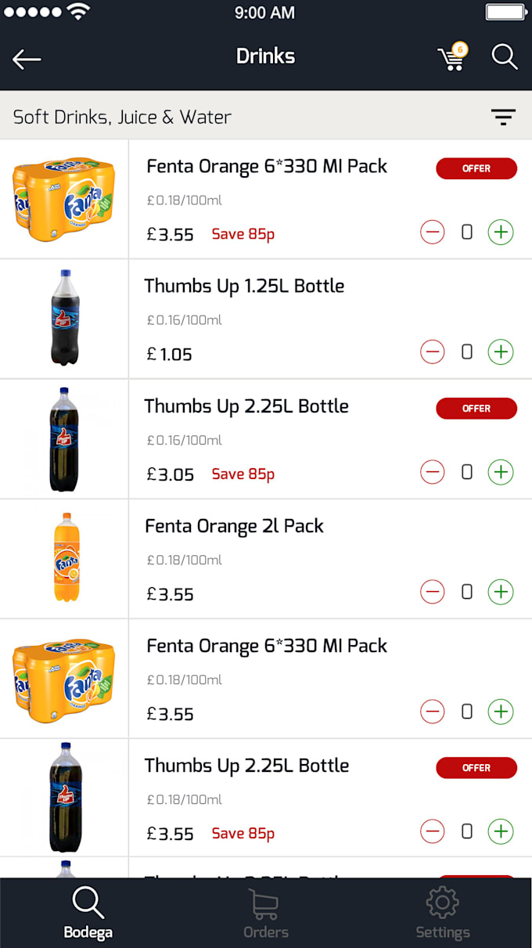Open the Fenta Orange 2l Pack title
This screenshot has height=948, width=532.
point(235,526)
